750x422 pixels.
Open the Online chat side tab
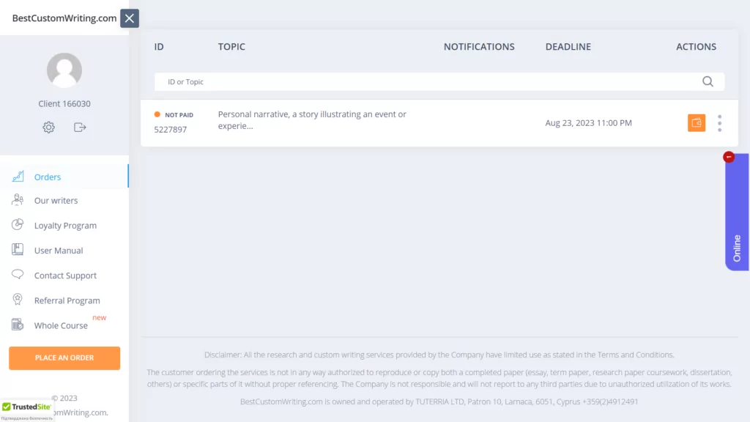tap(737, 212)
